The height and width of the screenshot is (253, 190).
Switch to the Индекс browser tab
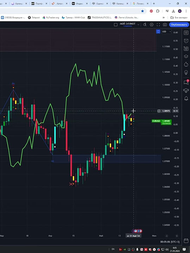pos(80,4)
